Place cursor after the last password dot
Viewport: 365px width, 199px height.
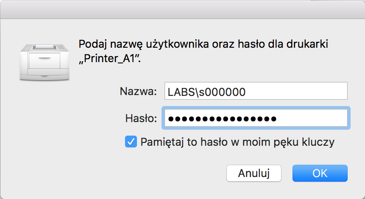click(278, 119)
